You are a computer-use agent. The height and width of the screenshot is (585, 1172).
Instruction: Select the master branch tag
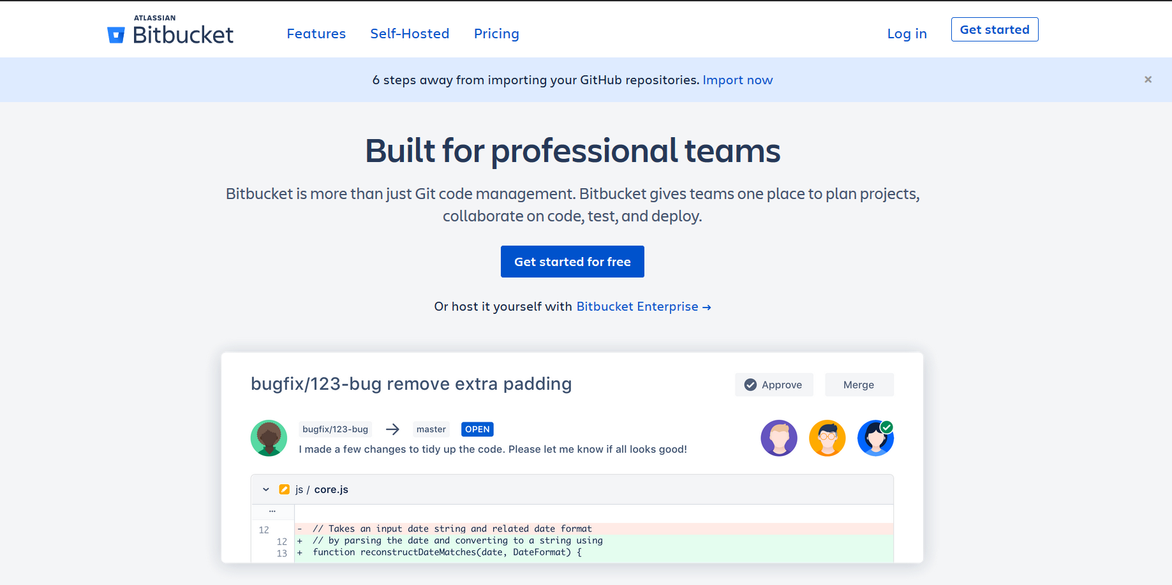pos(431,429)
